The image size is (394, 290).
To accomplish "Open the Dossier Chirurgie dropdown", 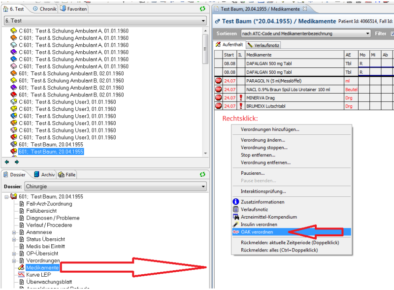I will 203,187.
